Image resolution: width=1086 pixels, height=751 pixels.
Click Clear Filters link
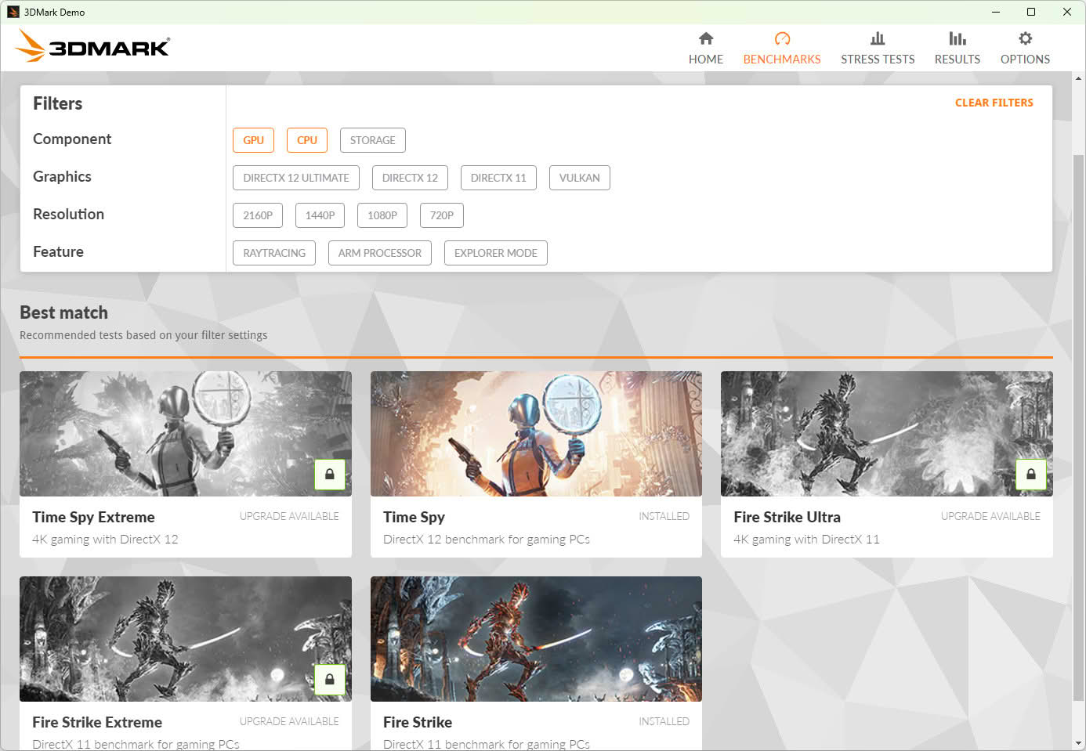pos(994,103)
